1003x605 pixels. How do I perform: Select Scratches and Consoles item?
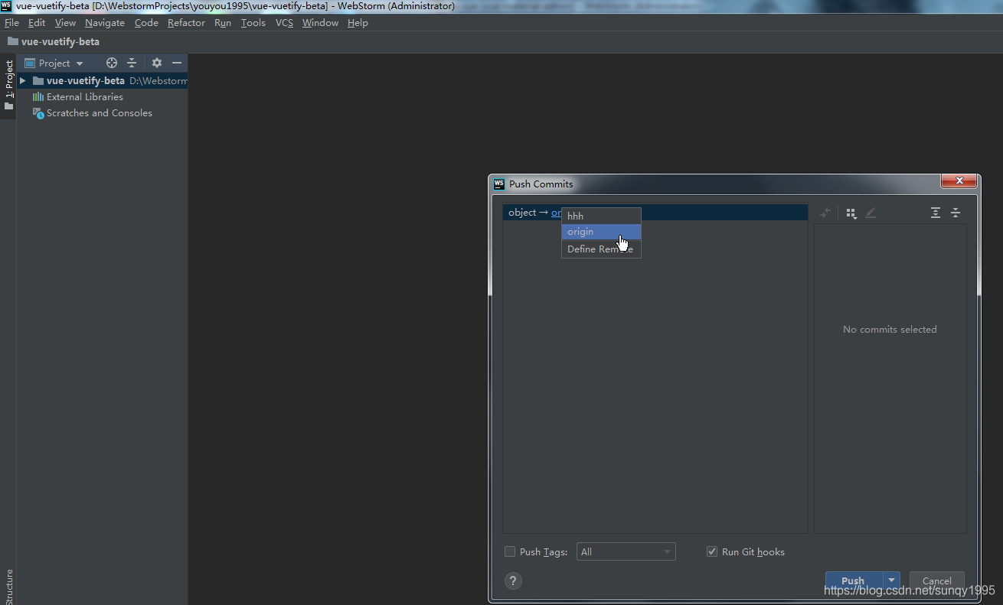click(99, 113)
